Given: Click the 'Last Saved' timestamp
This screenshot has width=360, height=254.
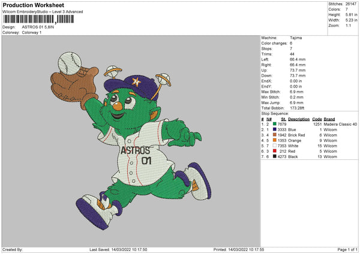Looking at the screenshot, I should pos(118,250).
